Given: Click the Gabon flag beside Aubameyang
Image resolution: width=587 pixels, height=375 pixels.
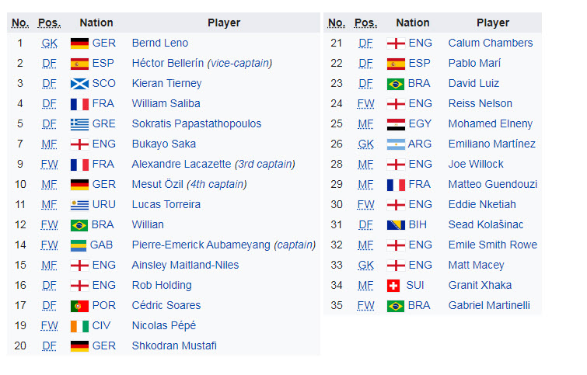Looking at the screenshot, I should [x=79, y=245].
